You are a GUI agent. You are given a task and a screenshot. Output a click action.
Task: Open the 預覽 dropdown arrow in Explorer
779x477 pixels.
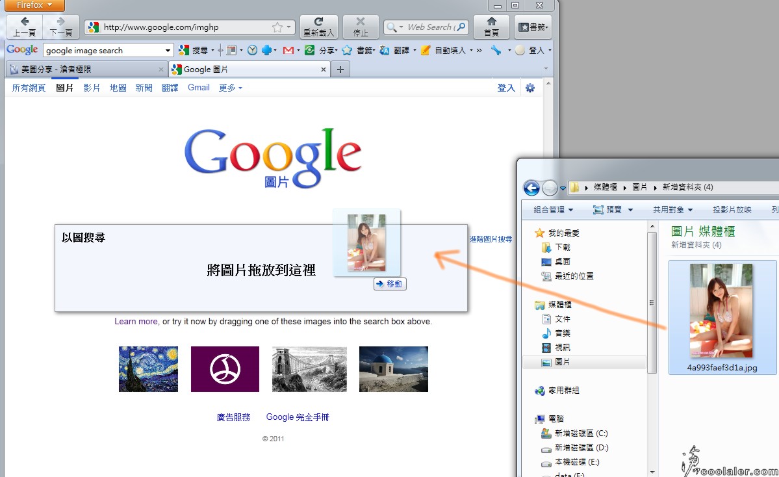pos(630,210)
